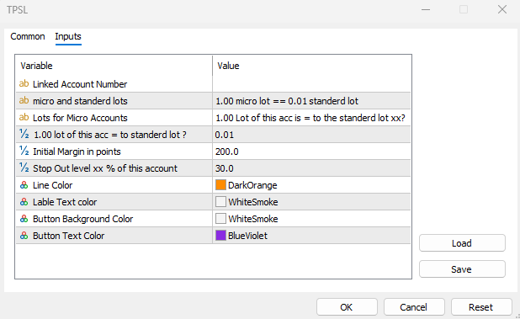Reset inputs to defaults
The width and height of the screenshot is (520, 319).
[x=481, y=307]
